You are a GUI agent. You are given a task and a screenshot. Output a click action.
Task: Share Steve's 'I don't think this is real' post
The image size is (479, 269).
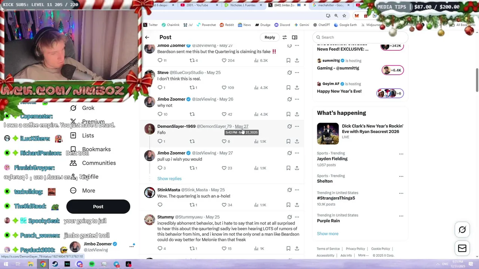pos(297,87)
